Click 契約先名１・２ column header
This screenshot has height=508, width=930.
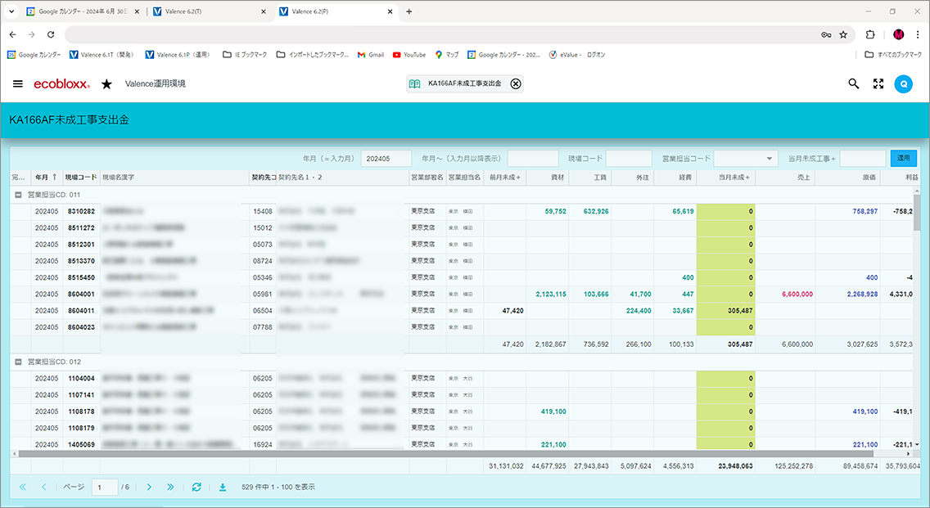point(342,178)
